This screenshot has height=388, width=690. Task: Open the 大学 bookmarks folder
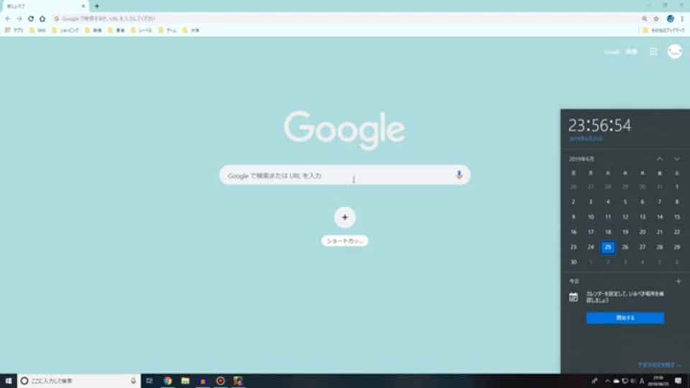click(191, 30)
